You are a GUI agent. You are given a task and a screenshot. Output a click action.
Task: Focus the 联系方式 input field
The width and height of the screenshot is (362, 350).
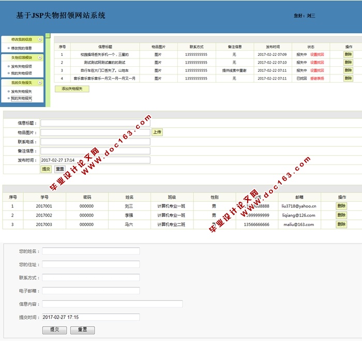[x=91, y=278]
